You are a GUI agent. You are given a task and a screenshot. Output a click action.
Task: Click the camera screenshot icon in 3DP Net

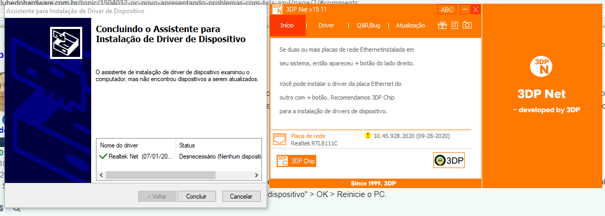pyautogui.click(x=467, y=25)
